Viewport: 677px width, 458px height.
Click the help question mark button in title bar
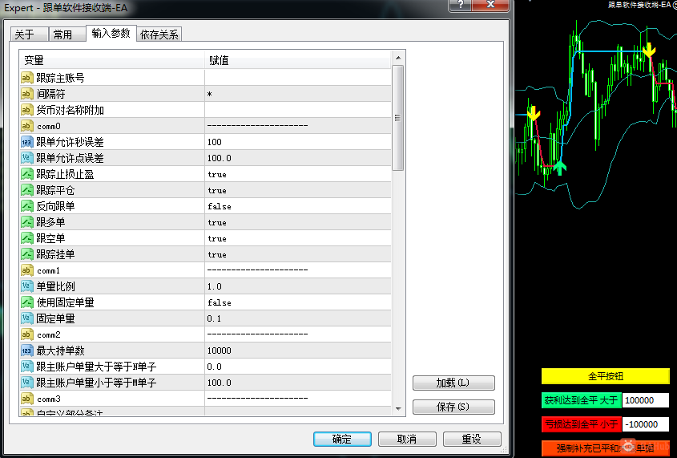[x=460, y=5]
